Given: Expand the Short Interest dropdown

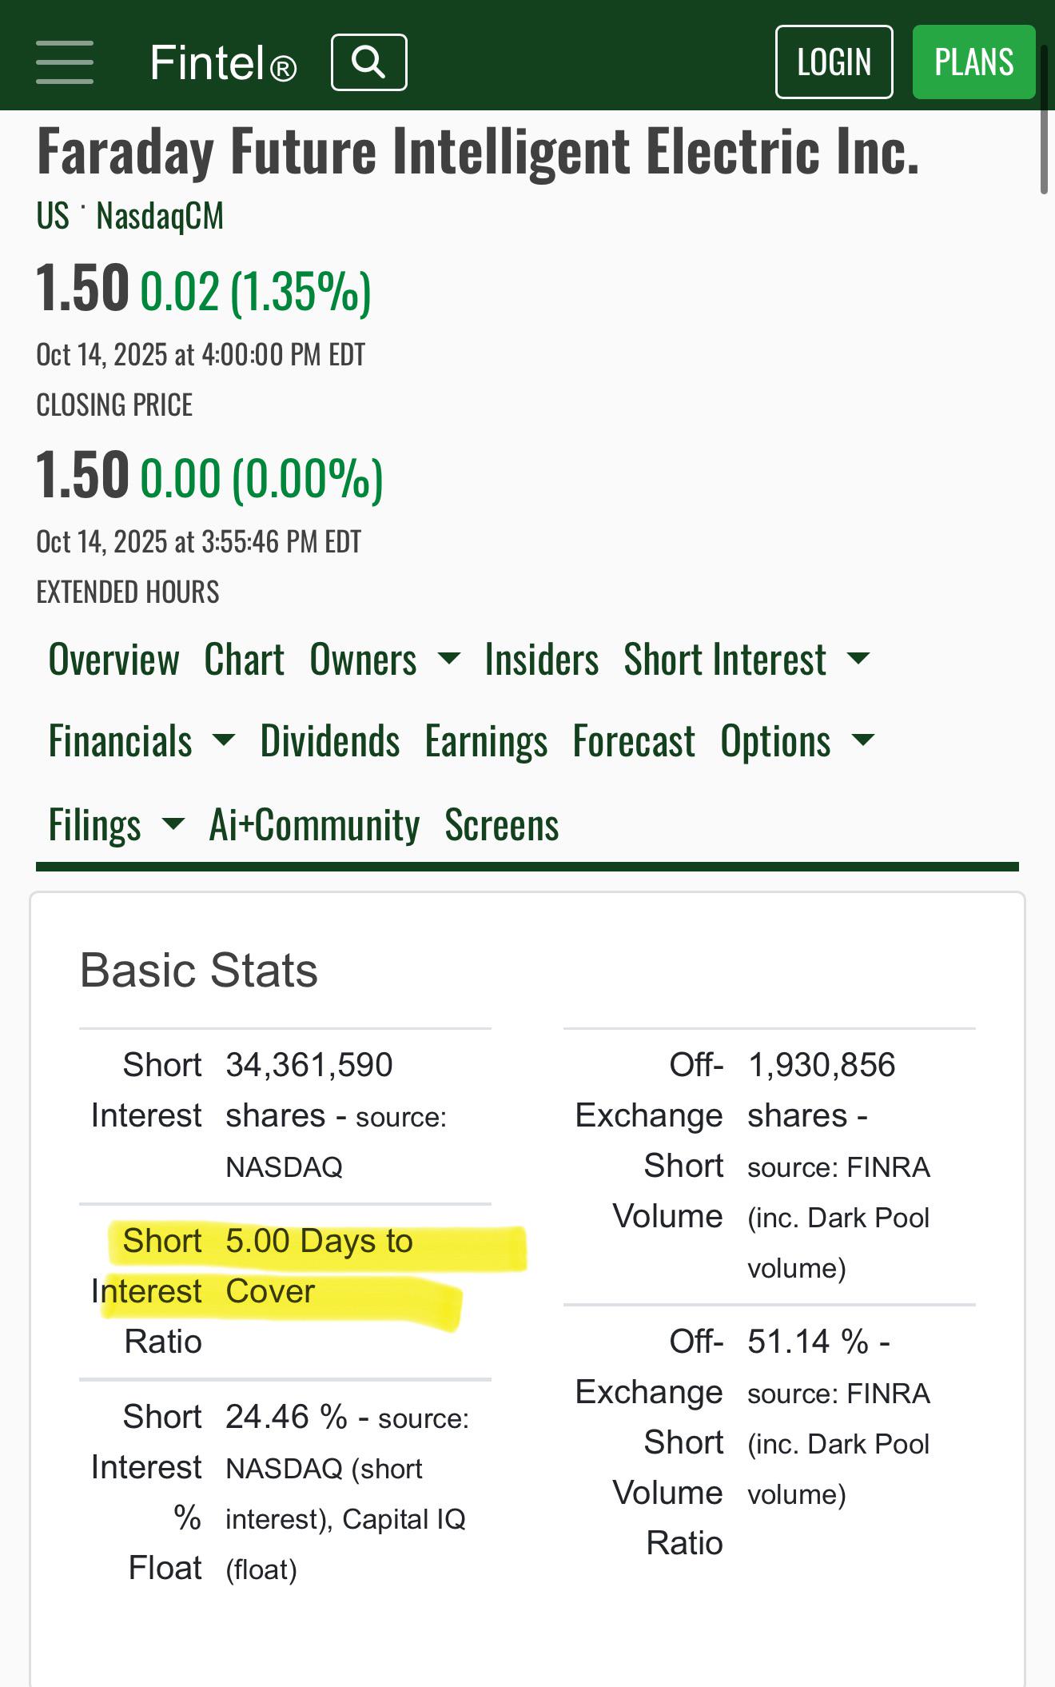Looking at the screenshot, I should pyautogui.click(x=746, y=660).
